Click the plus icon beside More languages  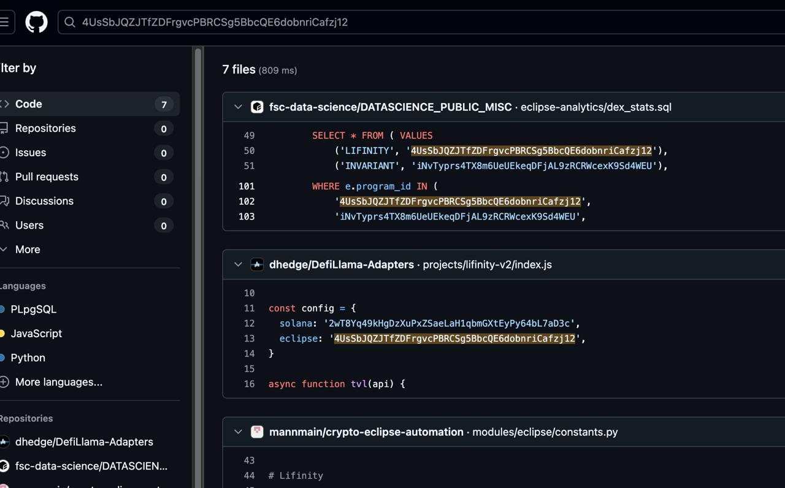click(x=4, y=382)
